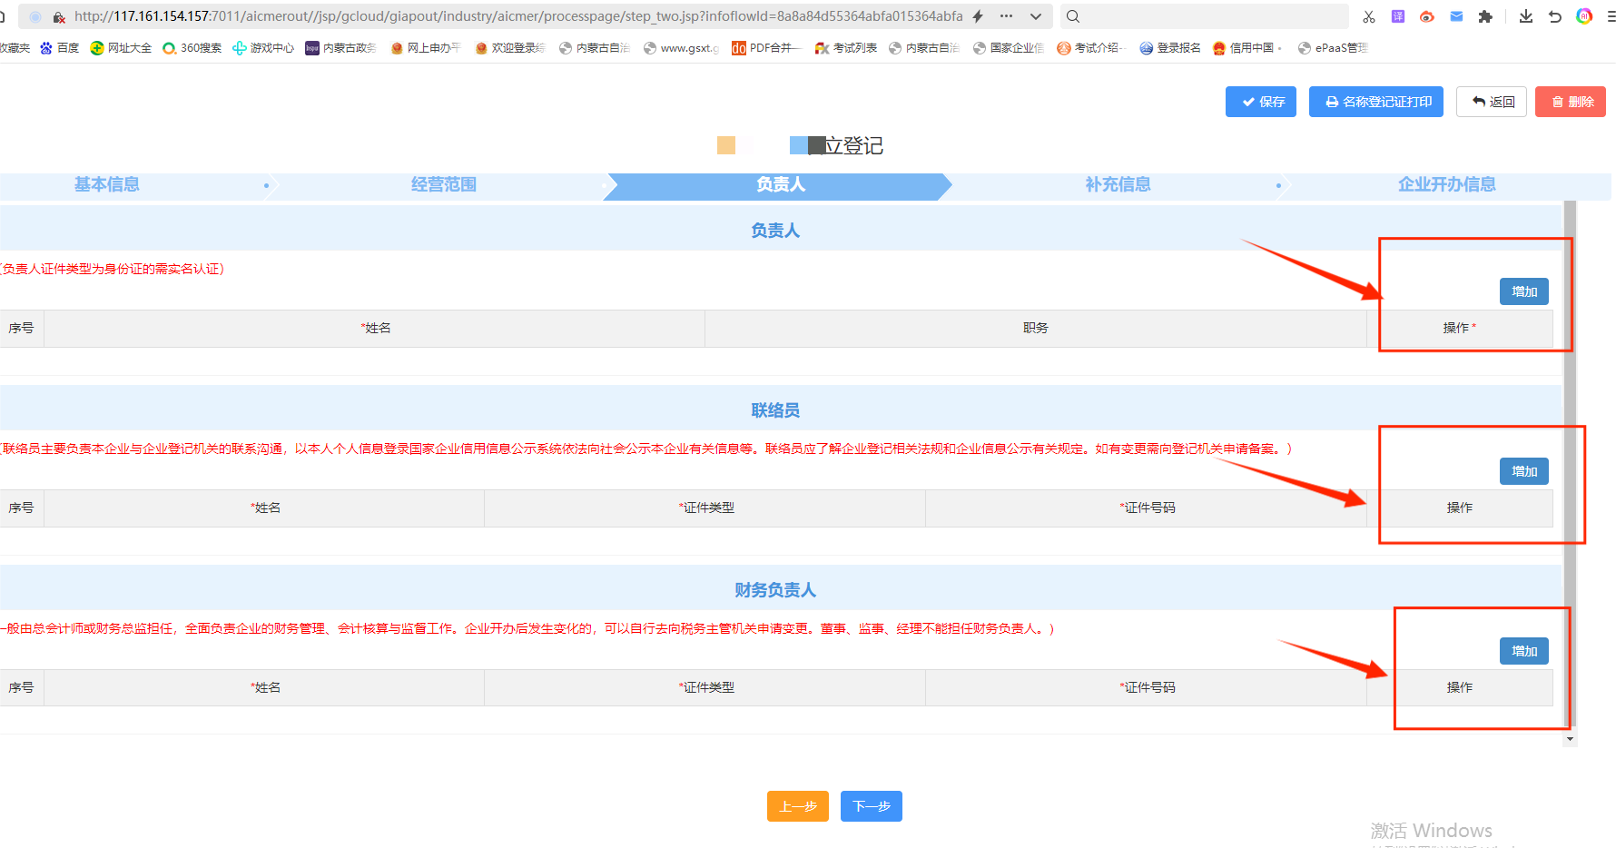
Task: Switch to the 补充信息 step tab
Action: [1118, 184]
